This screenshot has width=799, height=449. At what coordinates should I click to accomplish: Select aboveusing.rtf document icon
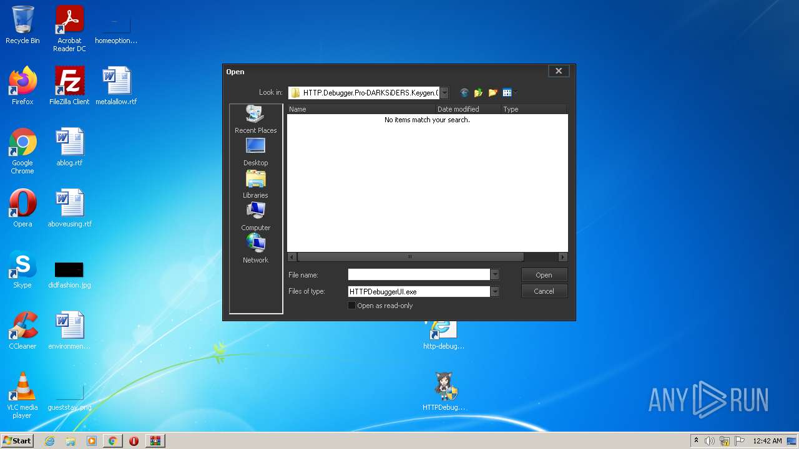[x=69, y=208]
